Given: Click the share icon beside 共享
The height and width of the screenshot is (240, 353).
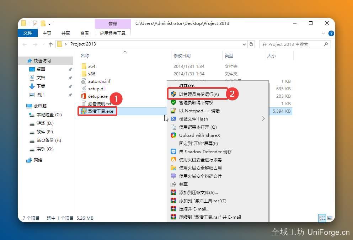Looking at the screenshot, I should (173, 184).
